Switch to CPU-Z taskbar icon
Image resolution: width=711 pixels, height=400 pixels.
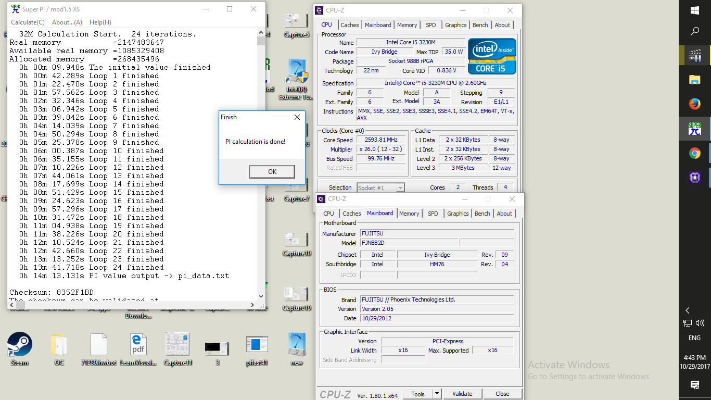(695, 178)
